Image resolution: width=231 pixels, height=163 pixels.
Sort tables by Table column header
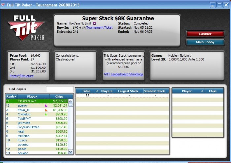[x=88, y=91]
